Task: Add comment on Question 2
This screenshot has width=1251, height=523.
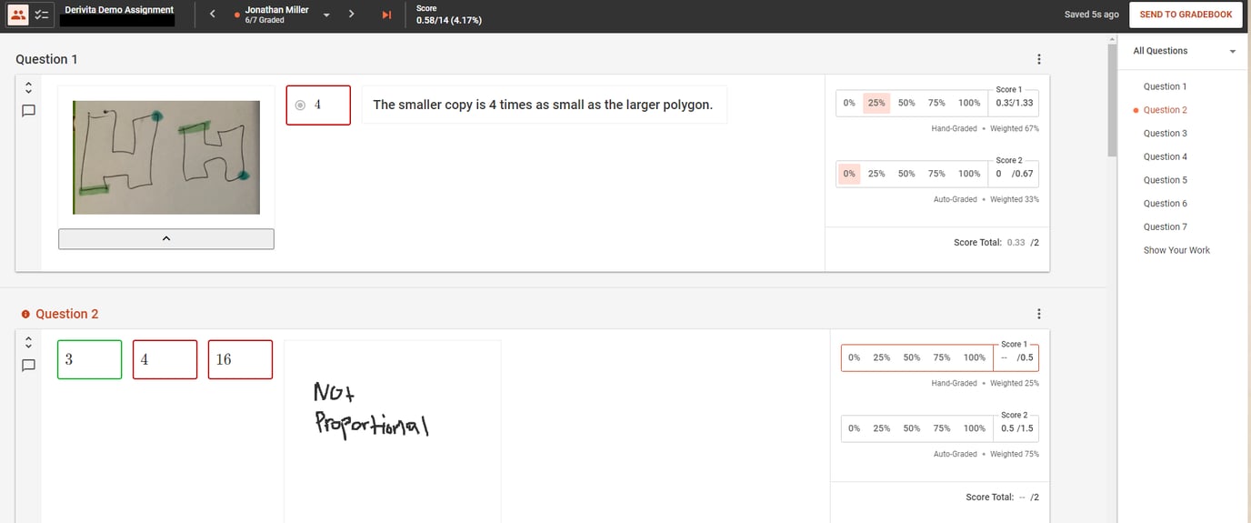Action: tap(28, 366)
